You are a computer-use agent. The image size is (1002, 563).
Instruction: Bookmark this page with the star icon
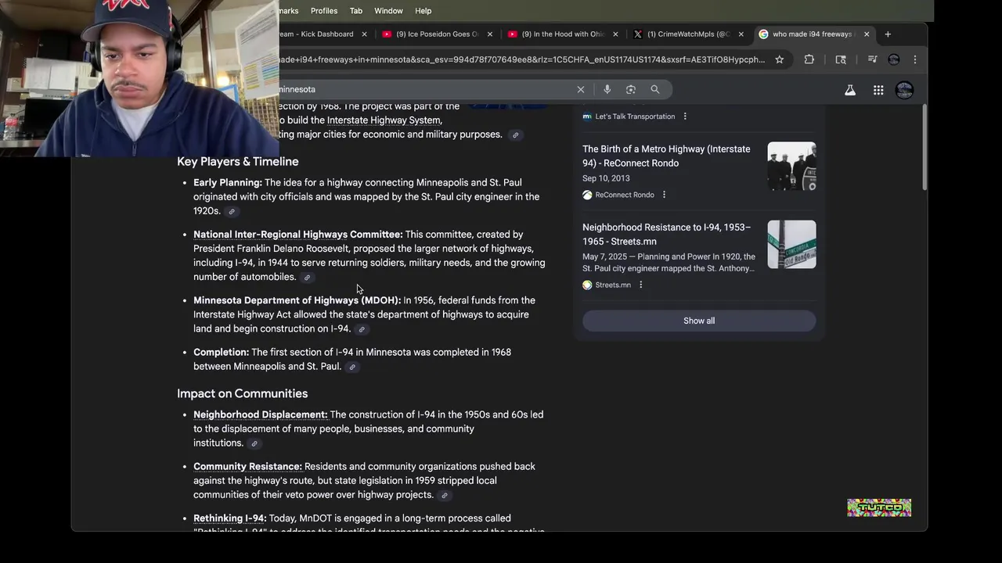click(780, 59)
